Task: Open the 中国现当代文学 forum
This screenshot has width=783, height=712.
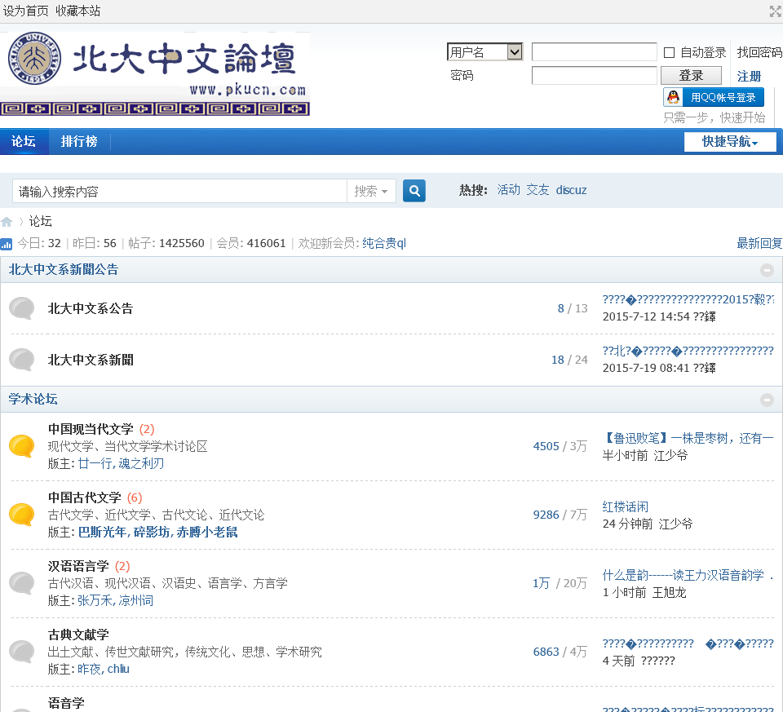Action: (x=91, y=429)
